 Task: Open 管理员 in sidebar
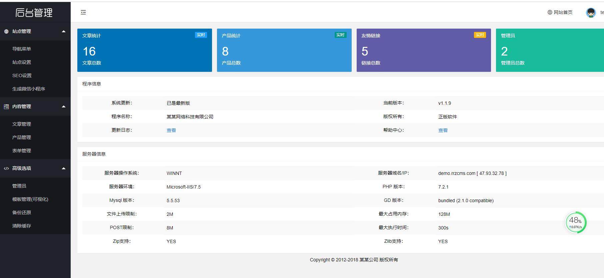click(19, 186)
